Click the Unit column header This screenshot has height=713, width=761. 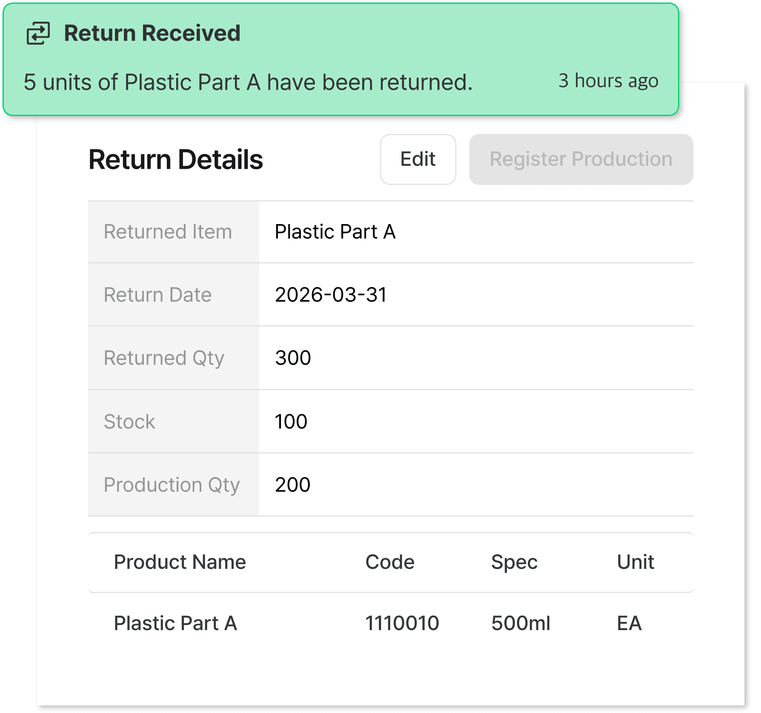(x=635, y=562)
